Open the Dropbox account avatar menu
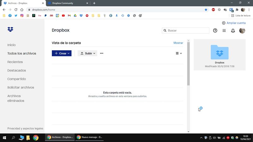 [242, 30]
